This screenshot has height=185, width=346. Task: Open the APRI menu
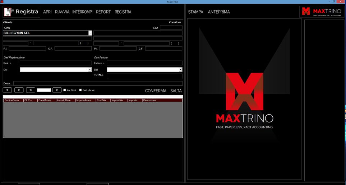click(47, 12)
